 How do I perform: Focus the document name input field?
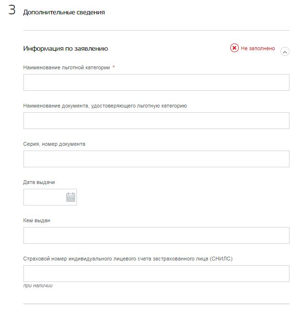pos(156,120)
